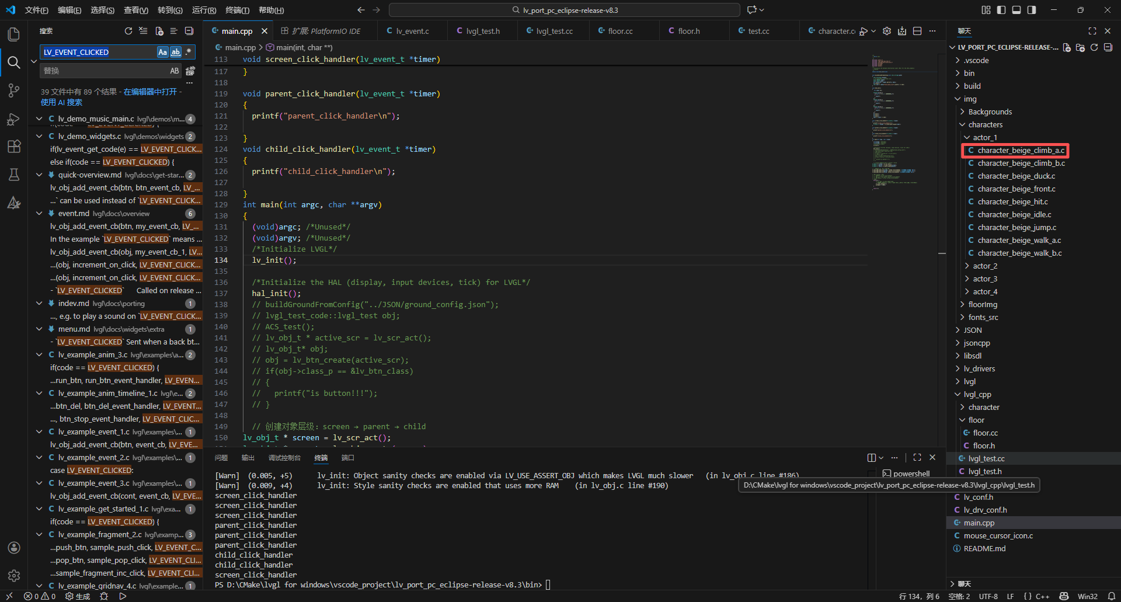Open the Extensions view
The image size is (1121, 602).
click(14, 147)
